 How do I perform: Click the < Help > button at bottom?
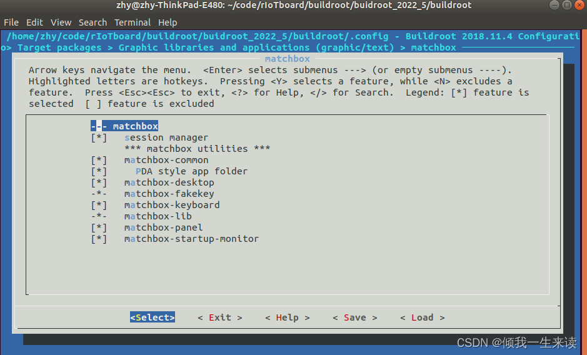288,317
